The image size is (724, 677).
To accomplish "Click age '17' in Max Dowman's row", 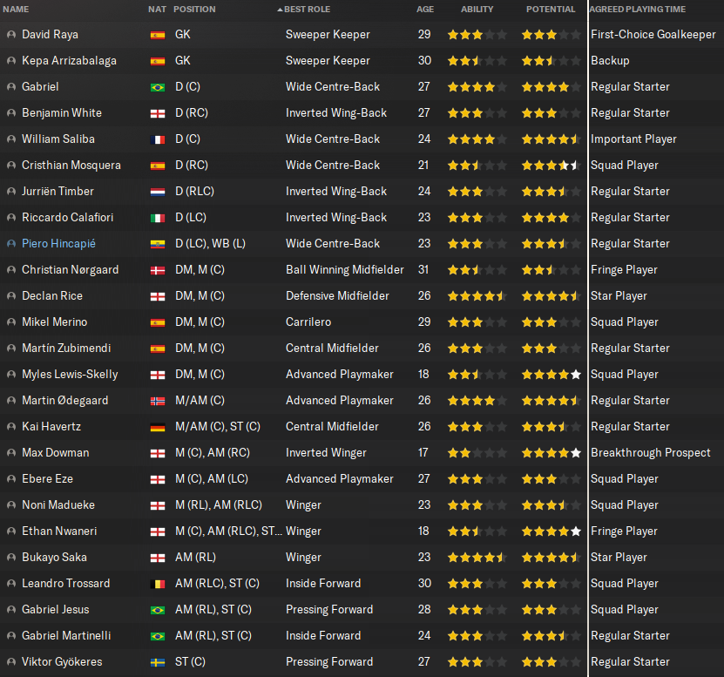I will 423,453.
